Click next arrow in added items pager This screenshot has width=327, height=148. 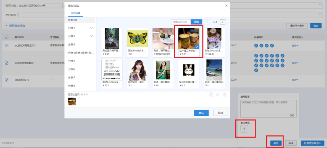224,94
